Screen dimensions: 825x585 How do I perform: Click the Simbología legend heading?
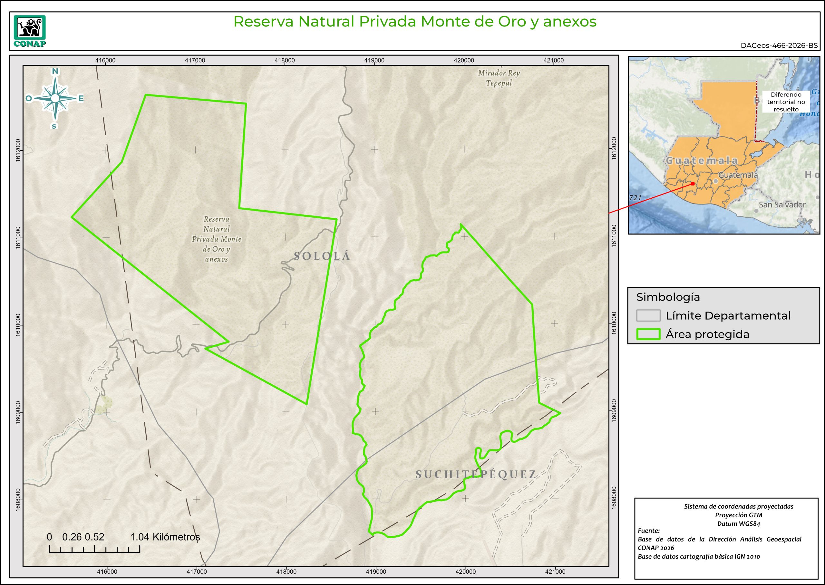(x=668, y=297)
